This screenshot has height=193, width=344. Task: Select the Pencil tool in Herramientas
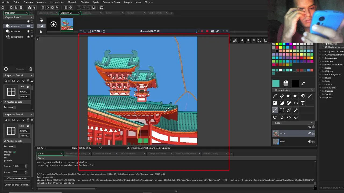coord(275,96)
